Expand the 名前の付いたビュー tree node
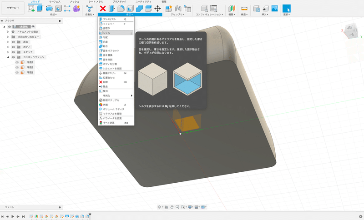 click(8, 37)
